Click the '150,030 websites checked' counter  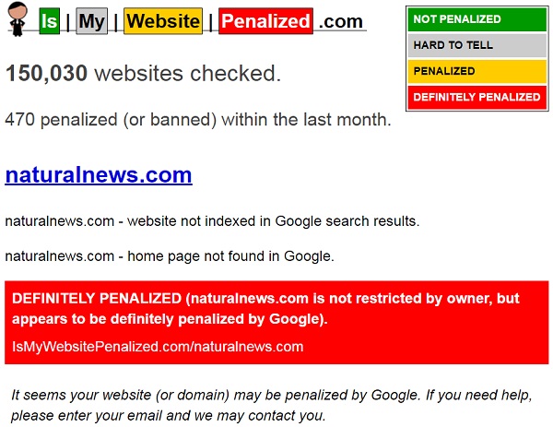[x=143, y=74]
